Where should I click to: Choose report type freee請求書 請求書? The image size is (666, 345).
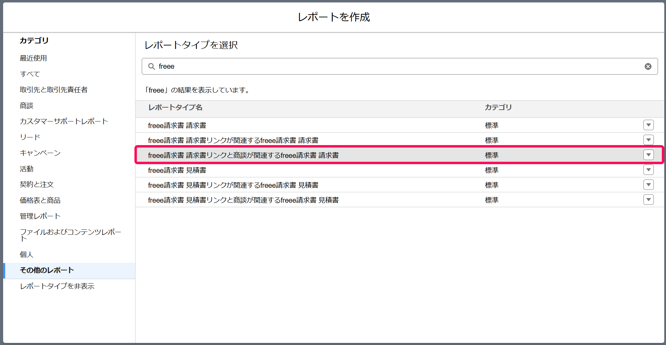[x=177, y=125]
